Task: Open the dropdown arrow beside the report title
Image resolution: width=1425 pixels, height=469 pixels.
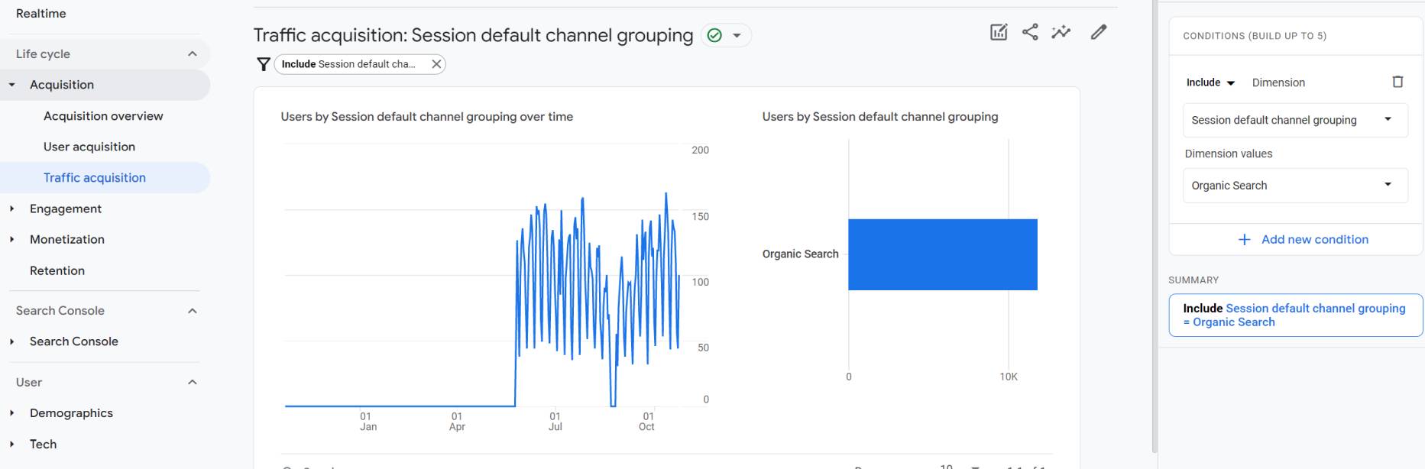Action: 737,35
